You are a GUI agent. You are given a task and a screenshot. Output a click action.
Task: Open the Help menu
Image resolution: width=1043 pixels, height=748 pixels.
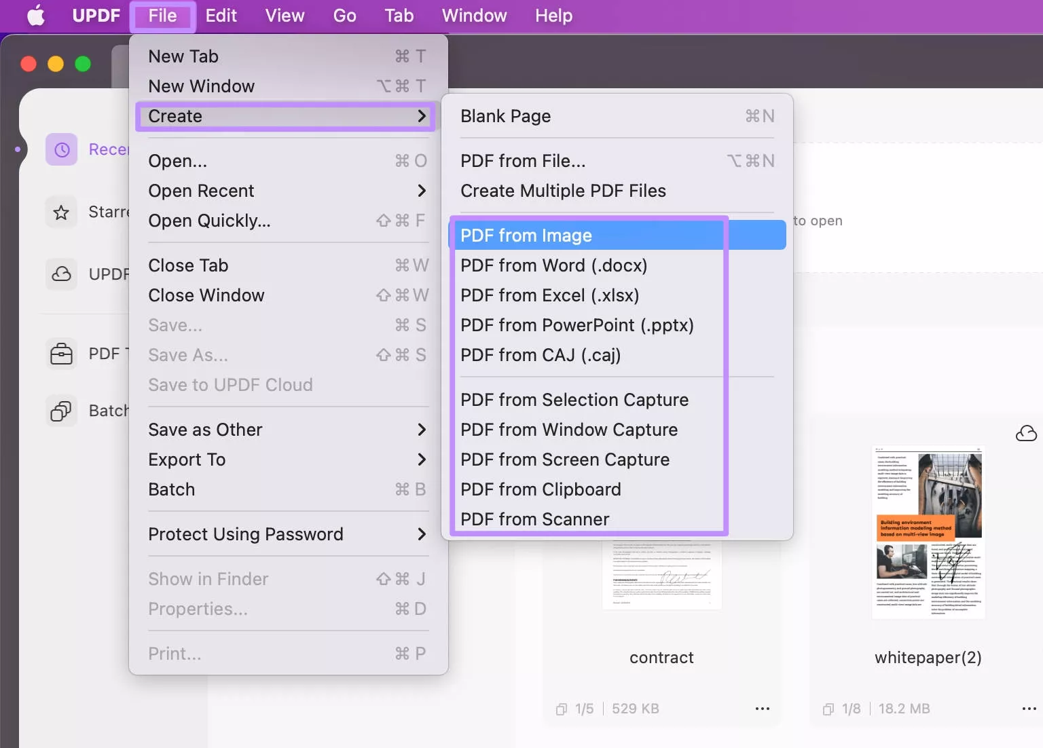(x=553, y=16)
